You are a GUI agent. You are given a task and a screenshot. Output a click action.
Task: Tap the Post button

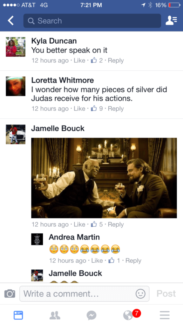click(x=166, y=294)
